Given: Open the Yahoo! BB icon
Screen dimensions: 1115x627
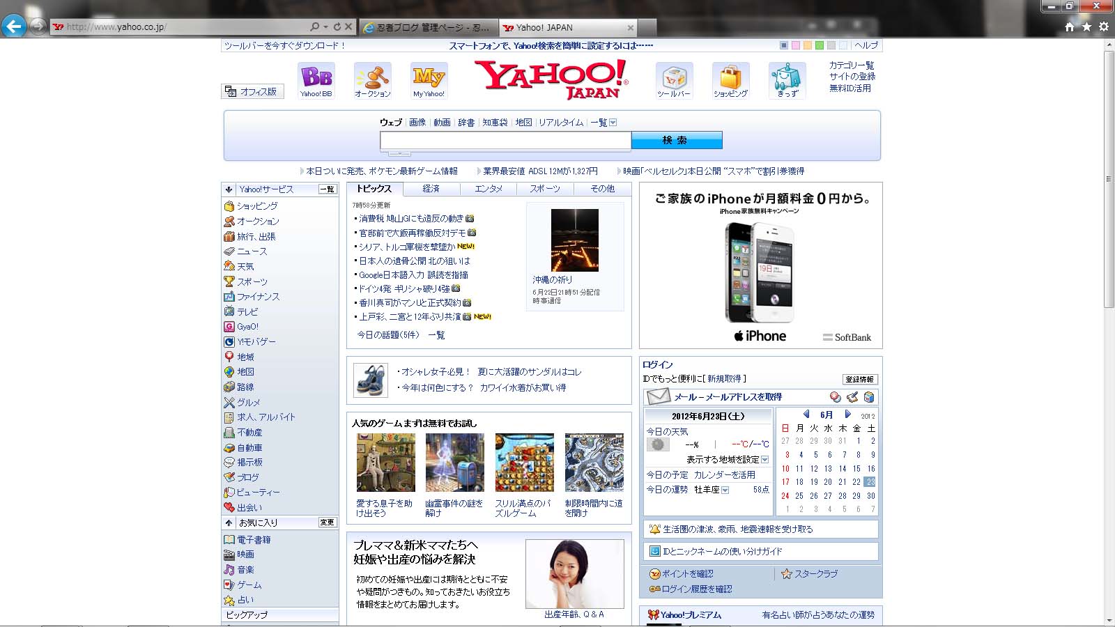Looking at the screenshot, I should [316, 80].
